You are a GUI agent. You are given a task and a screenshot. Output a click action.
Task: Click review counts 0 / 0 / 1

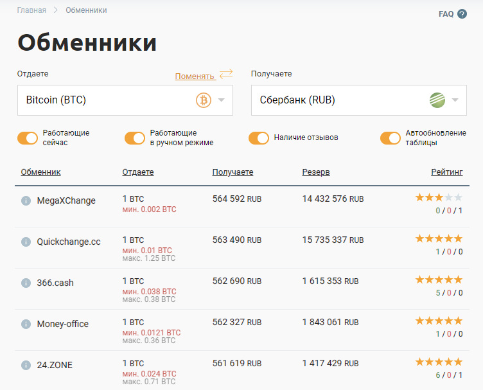coord(449,211)
